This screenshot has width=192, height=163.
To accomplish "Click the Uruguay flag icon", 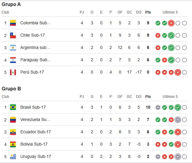I will pos(13,156).
